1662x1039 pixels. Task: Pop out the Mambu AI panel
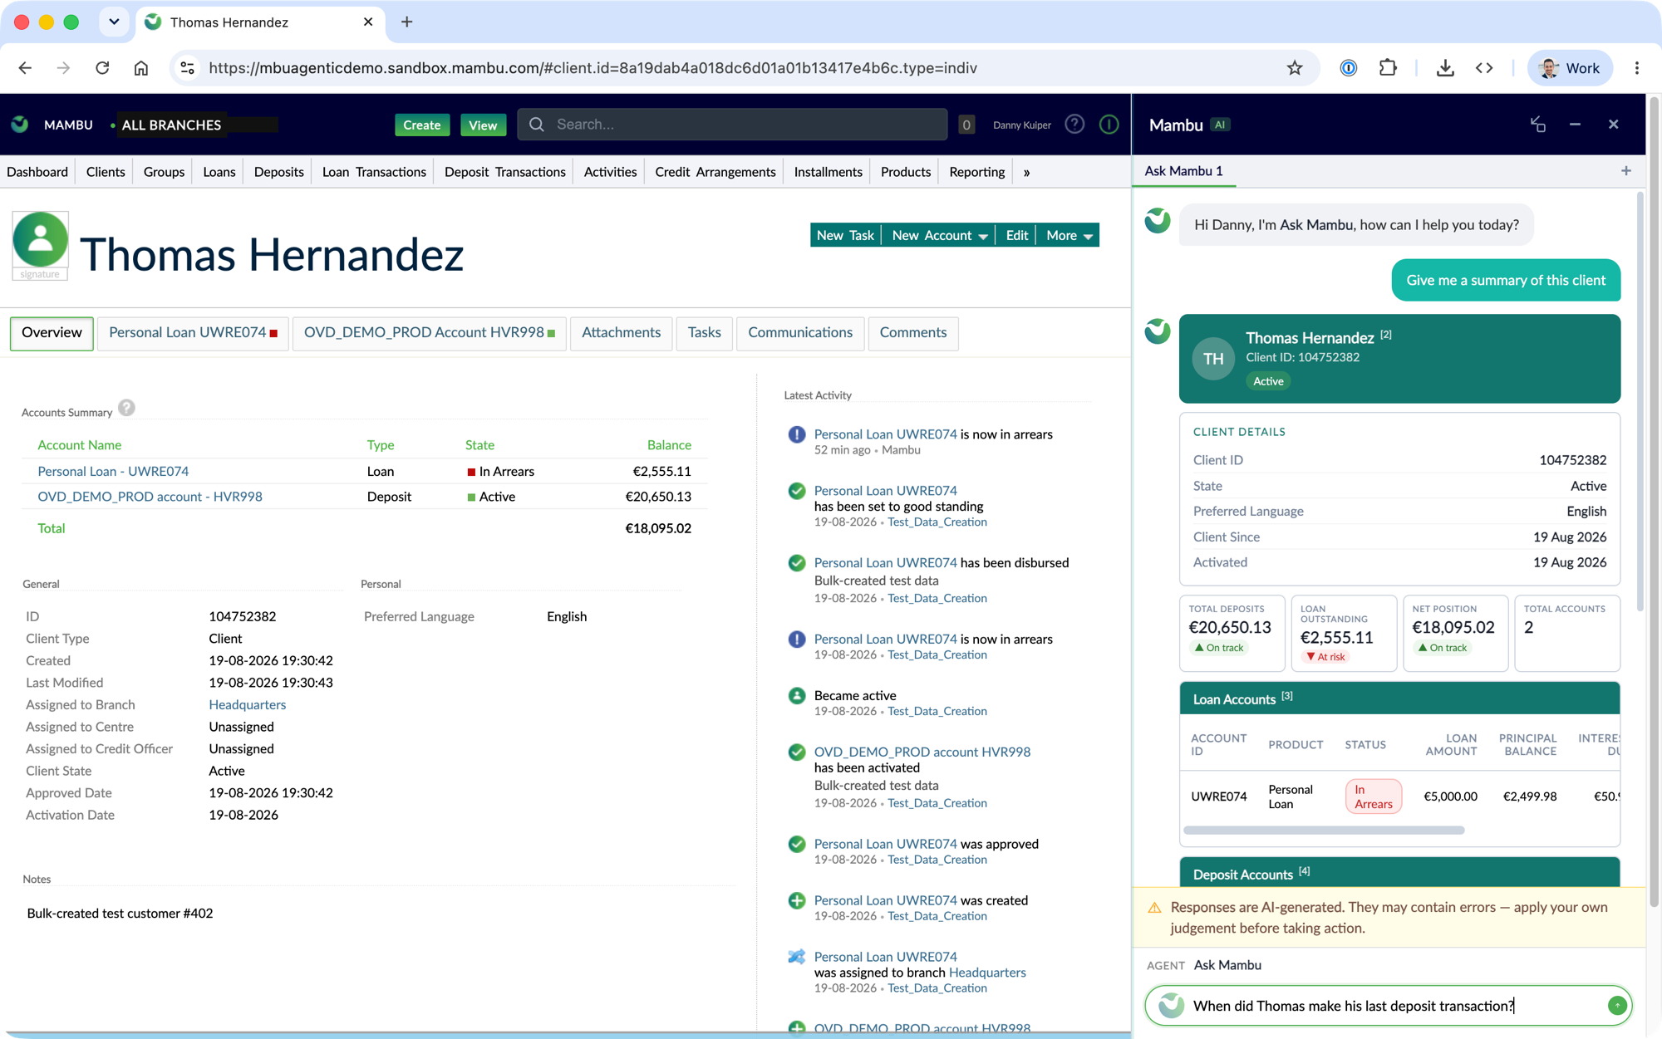point(1537,125)
